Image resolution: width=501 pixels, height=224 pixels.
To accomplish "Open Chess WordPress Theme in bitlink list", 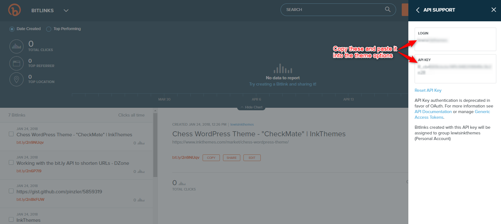I will [x=74, y=135].
